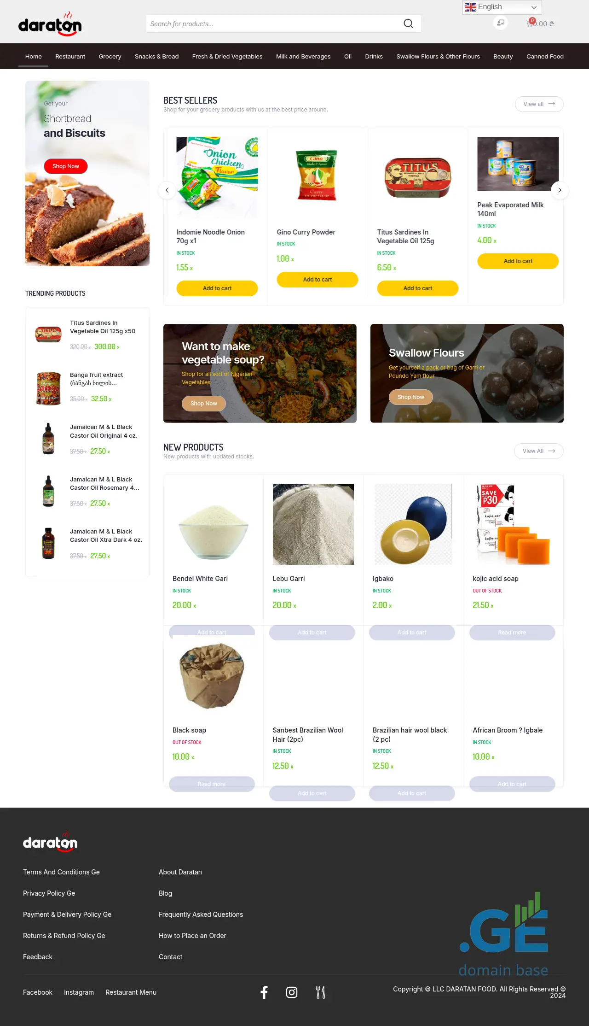Screen dimensions: 589x1026
Task: Open the Restaurant menu item
Action: pyautogui.click(x=70, y=57)
